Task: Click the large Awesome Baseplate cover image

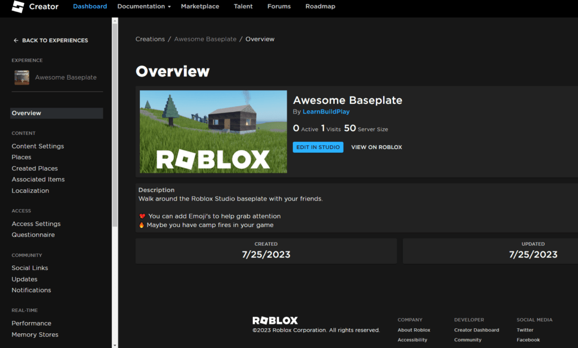Action: coord(213,132)
